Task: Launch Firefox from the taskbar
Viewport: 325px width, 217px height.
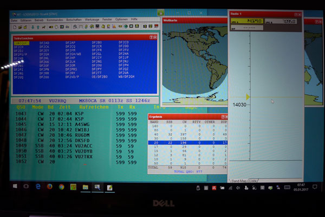Action: (x=49, y=187)
